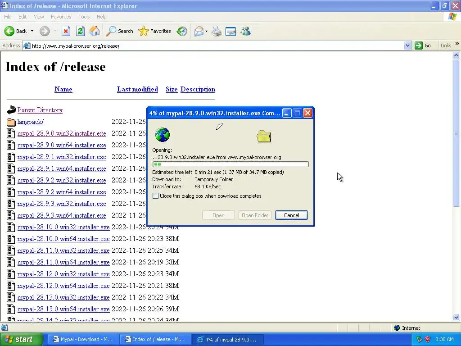Click globe icon in download dialog
461x346 pixels.
(162, 135)
